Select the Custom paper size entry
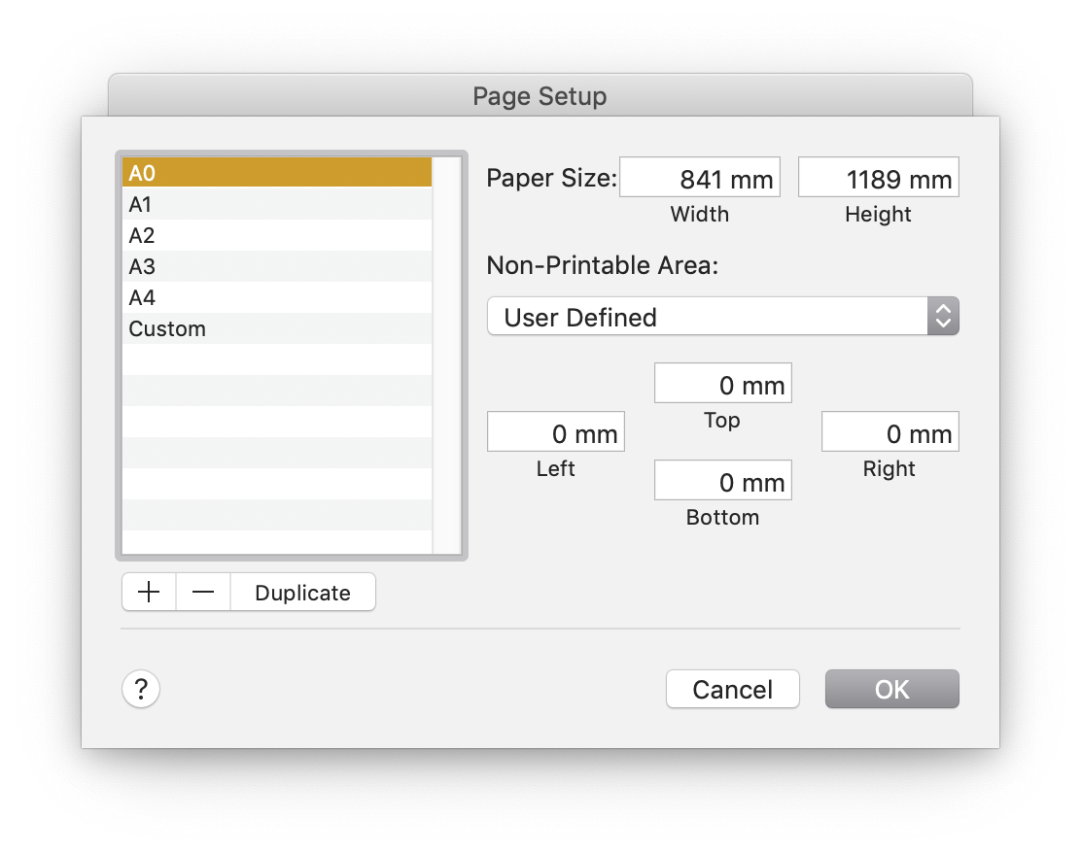Image resolution: width=1081 pixels, height=853 pixels. point(276,328)
